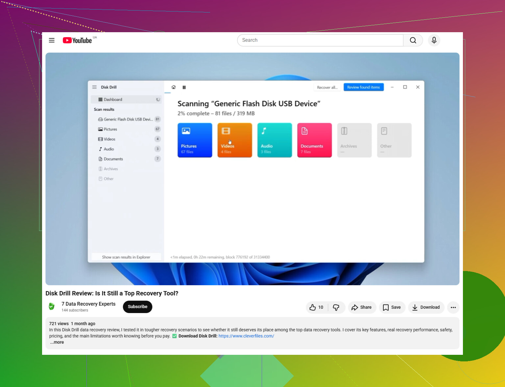505x387 pixels.
Task: Click the file icon on Other tile
Action: (384, 131)
